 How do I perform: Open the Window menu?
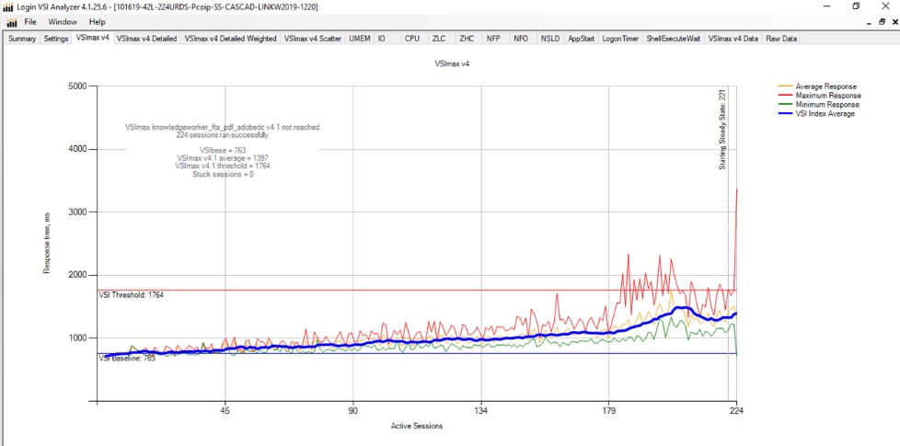[x=63, y=22]
